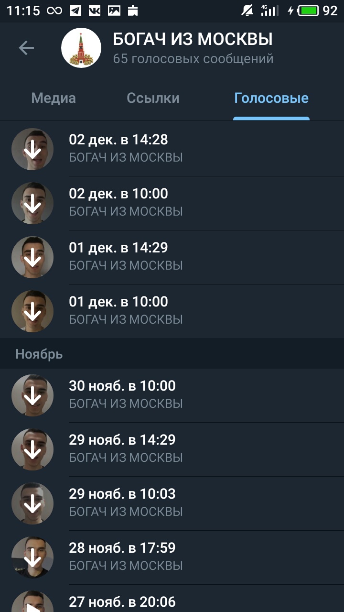Tap the Telegram notification icon in status bar
Viewport: 344px width, 612px height.
tap(75, 11)
